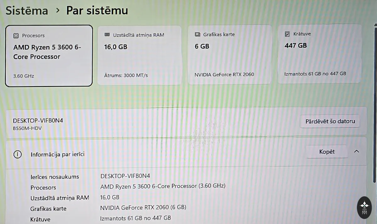Image resolution: width=377 pixels, height=224 pixels.
Task: Select the Uzstādītā atmiņa RAM card
Action: [139, 55]
